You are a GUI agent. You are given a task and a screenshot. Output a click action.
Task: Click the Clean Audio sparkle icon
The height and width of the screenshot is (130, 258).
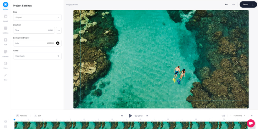tap(58, 56)
